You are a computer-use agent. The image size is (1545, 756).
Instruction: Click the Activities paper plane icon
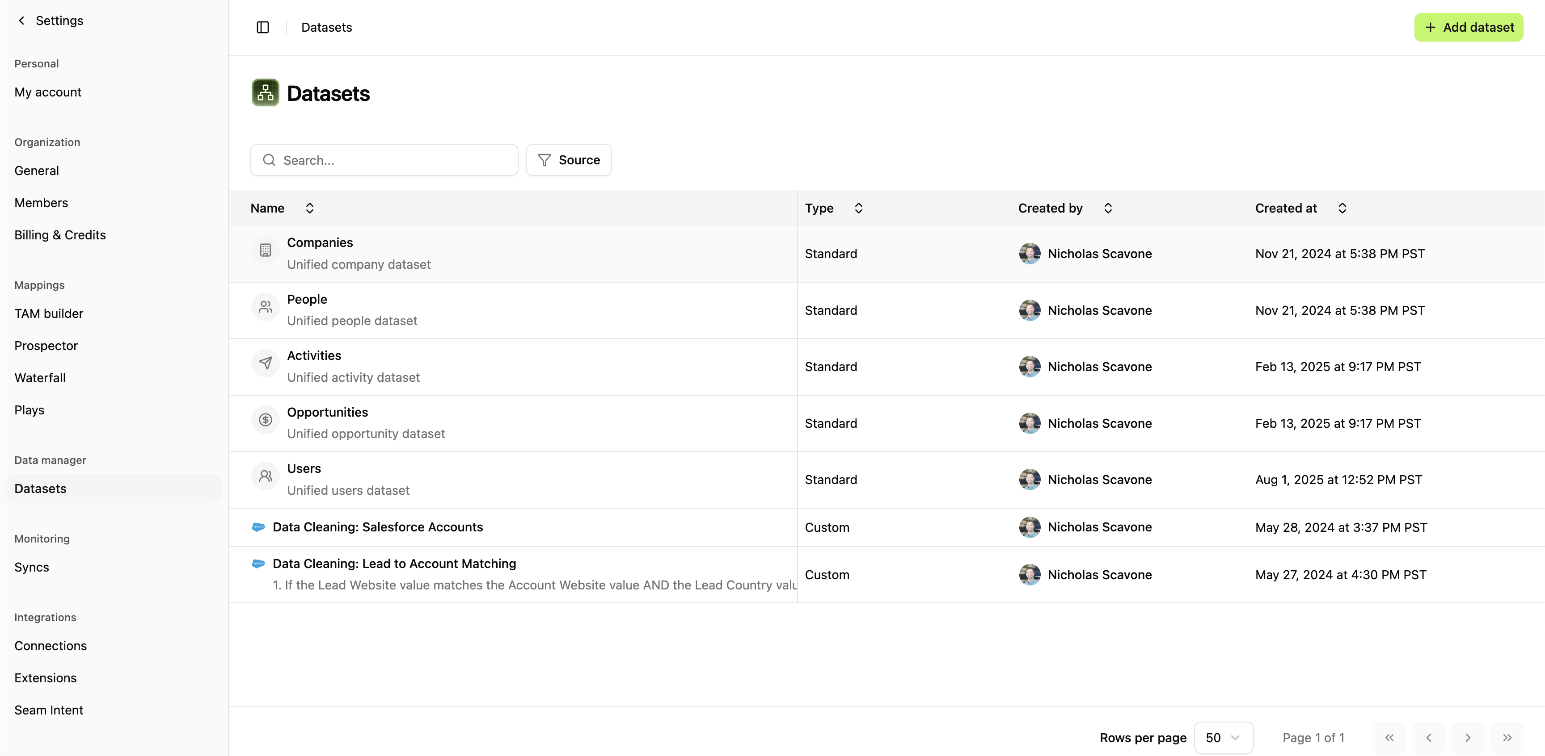coord(266,363)
